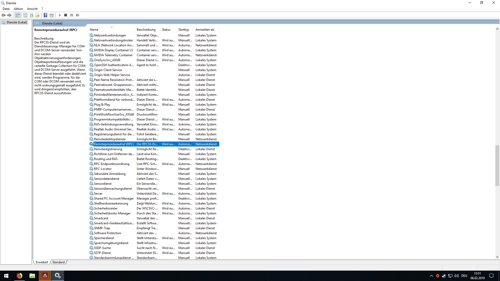Start service using play toolbar button
Viewport: 500px width, 281px height.
[x=60, y=15]
